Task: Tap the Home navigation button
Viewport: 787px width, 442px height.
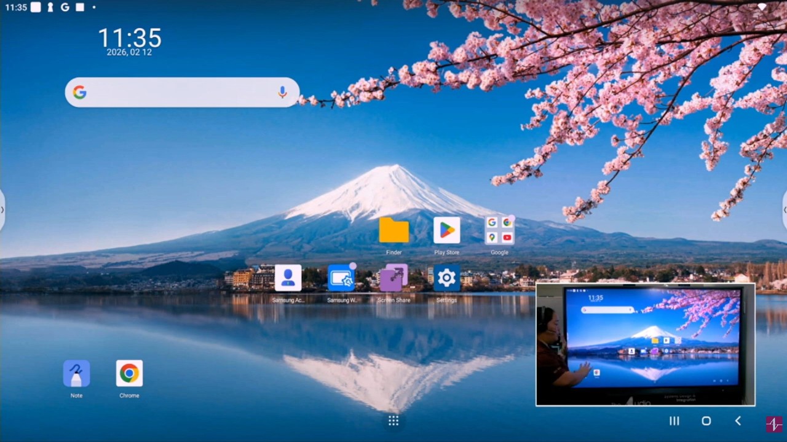Action: pos(706,421)
